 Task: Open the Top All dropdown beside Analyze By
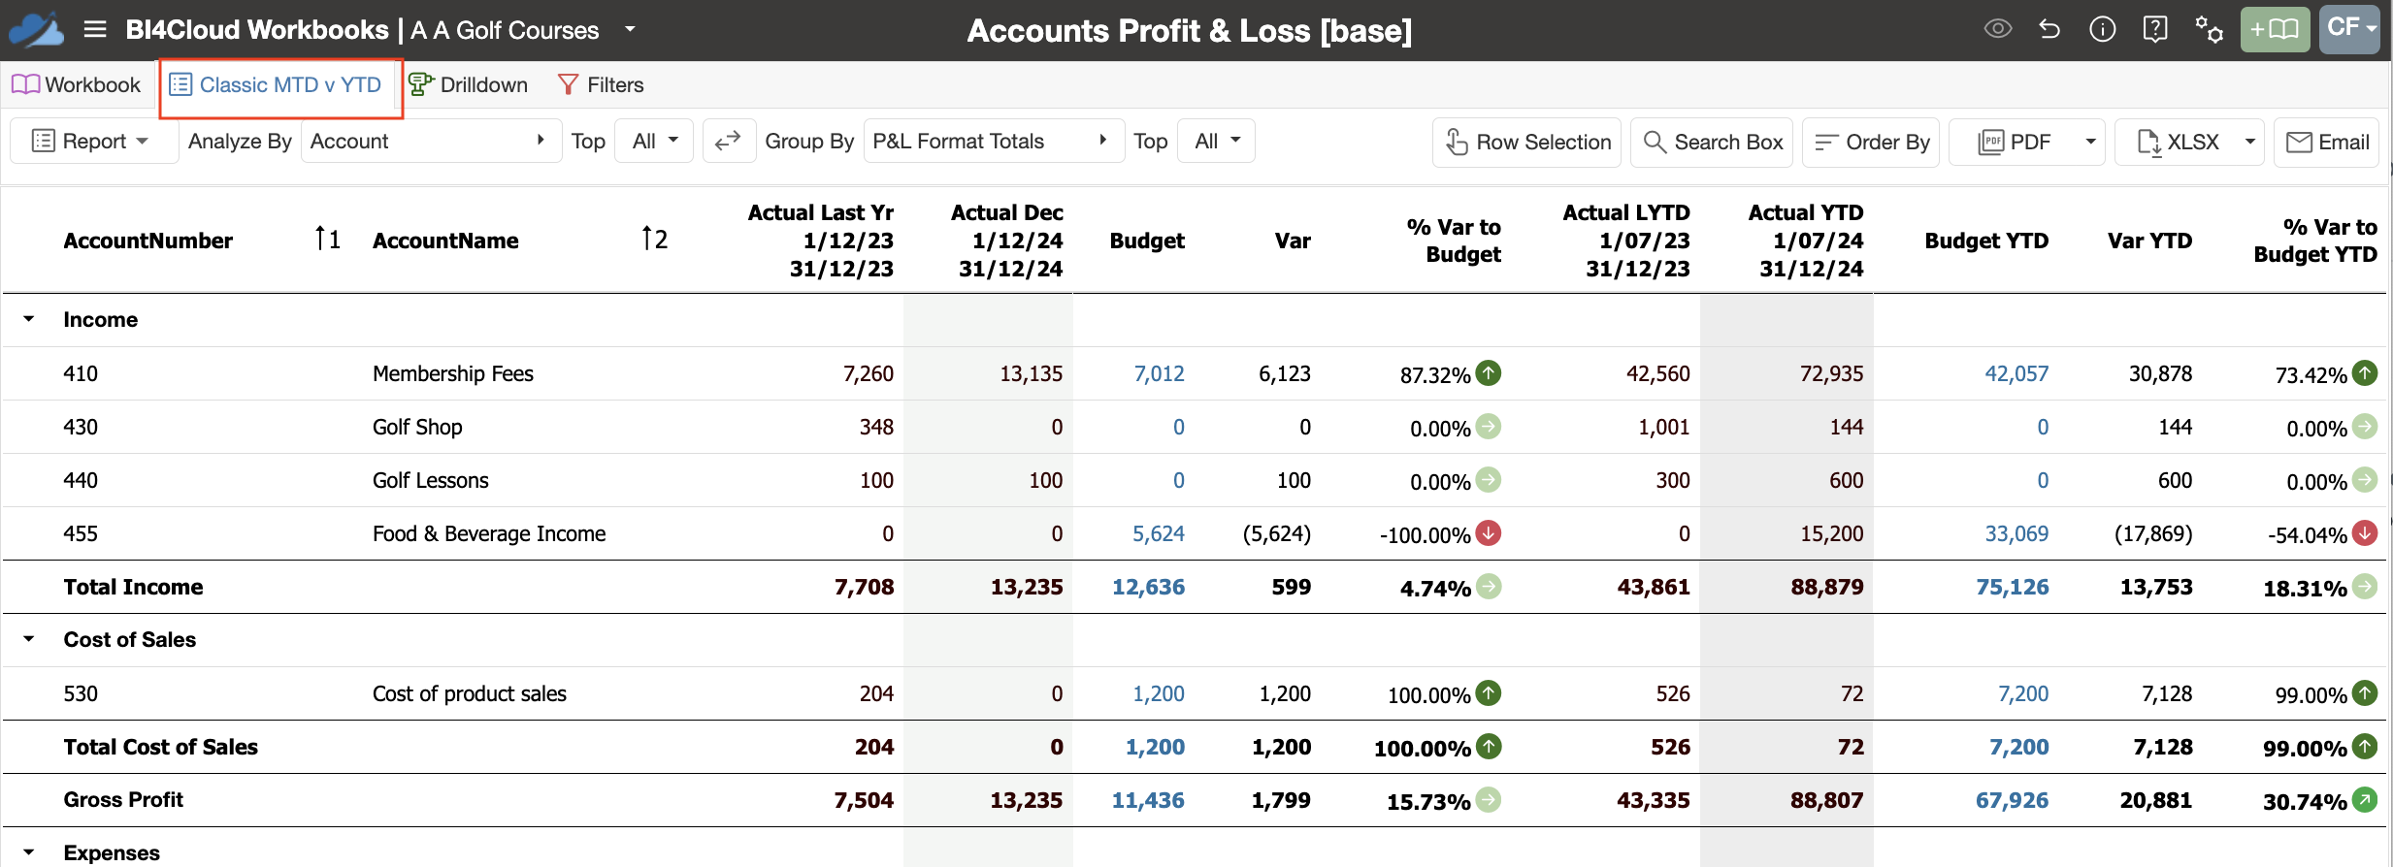tap(654, 142)
